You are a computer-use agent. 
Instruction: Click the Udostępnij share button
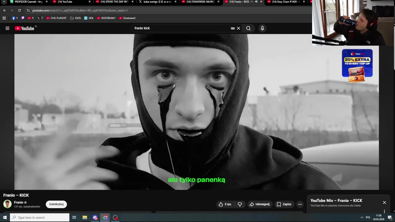260,204
